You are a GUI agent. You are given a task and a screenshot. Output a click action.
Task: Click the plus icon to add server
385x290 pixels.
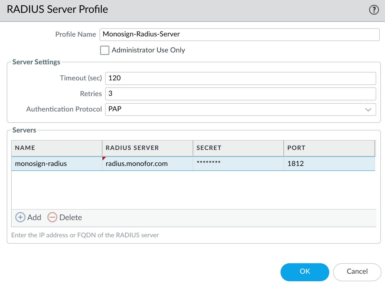coord(20,217)
